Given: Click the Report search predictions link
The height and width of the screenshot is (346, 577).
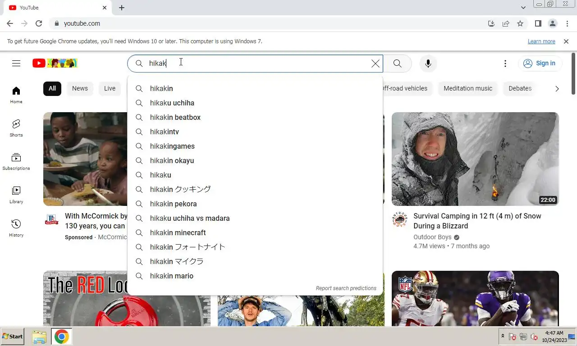Looking at the screenshot, I should pos(346,288).
